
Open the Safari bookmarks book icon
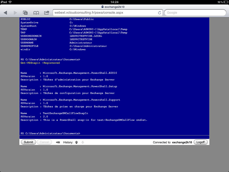(x=36, y=13)
